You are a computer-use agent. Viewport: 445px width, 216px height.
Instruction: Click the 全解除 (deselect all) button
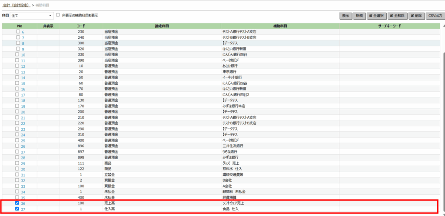click(x=397, y=16)
